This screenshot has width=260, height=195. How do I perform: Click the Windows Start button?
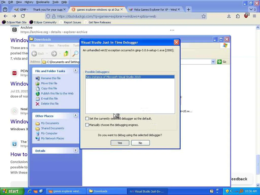[x=12, y=191]
